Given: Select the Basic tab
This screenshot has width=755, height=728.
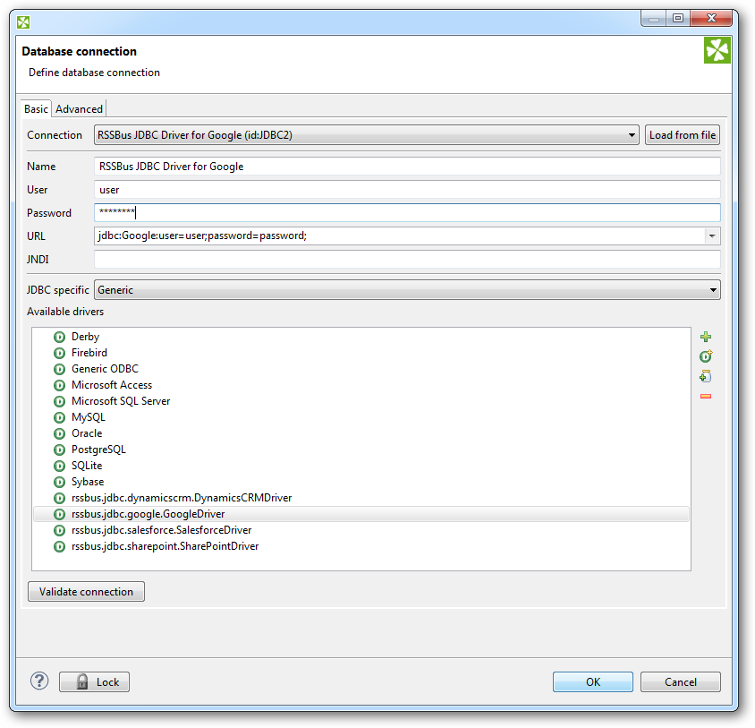Looking at the screenshot, I should pyautogui.click(x=36, y=109).
